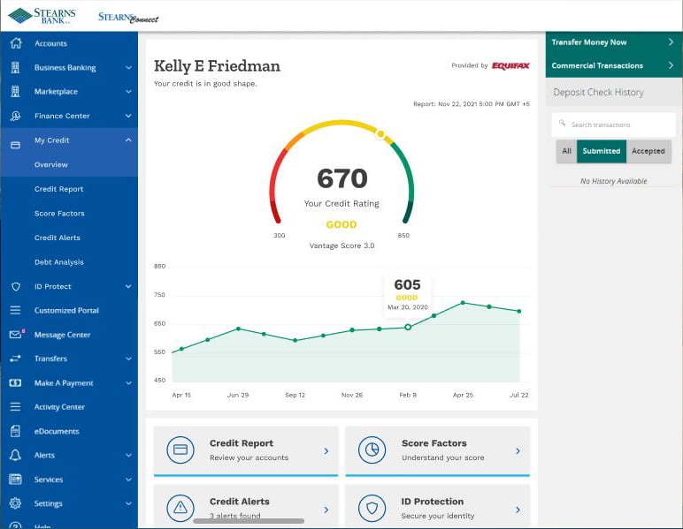Expand the Business Banking menu chevron
The height and width of the screenshot is (529, 683).
click(128, 68)
